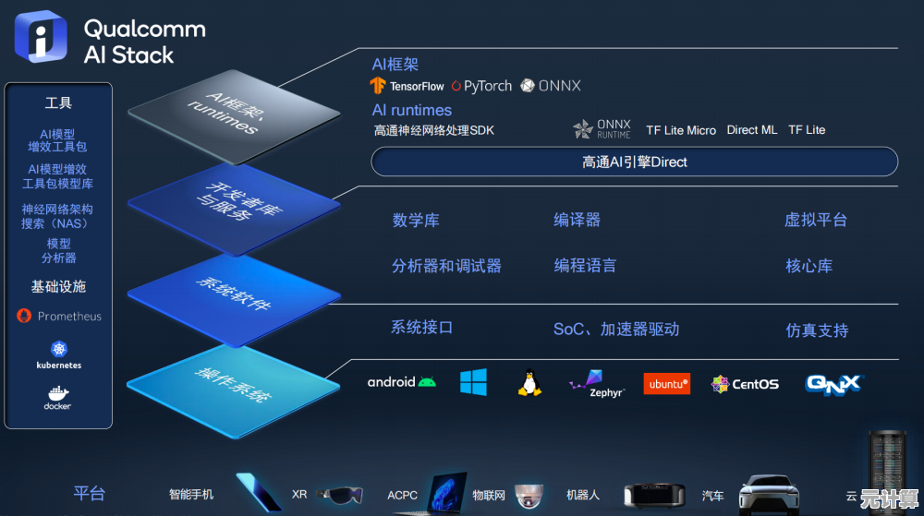Click the ONNX framework logo
924x516 pixels.
point(551,86)
